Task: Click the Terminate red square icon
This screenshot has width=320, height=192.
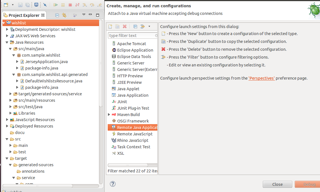Action: point(70,5)
